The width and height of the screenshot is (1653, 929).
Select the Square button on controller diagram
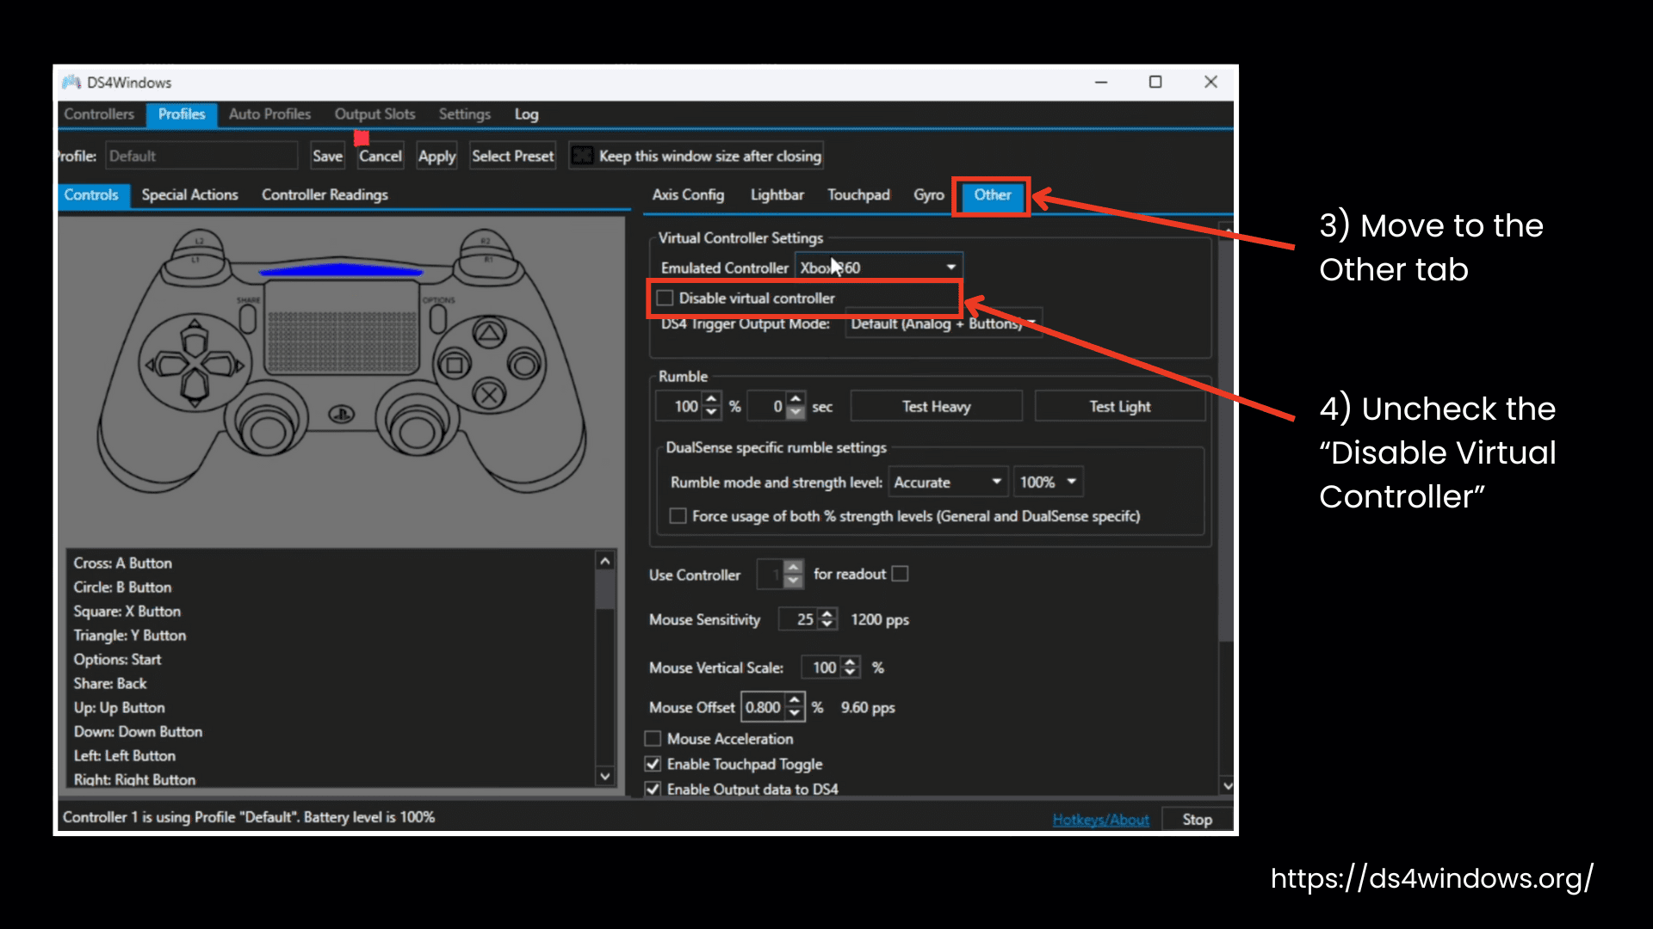(x=455, y=365)
